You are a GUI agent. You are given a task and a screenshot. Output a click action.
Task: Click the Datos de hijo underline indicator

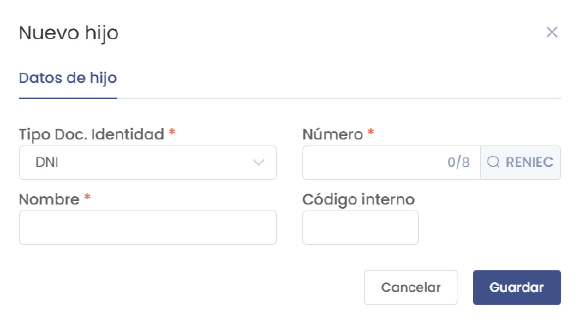tap(68, 98)
